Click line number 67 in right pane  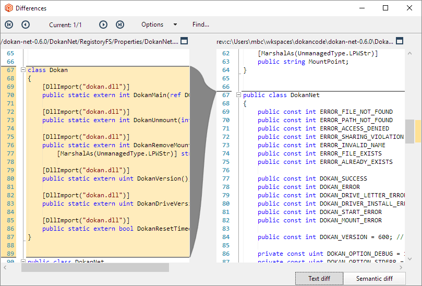coord(226,95)
